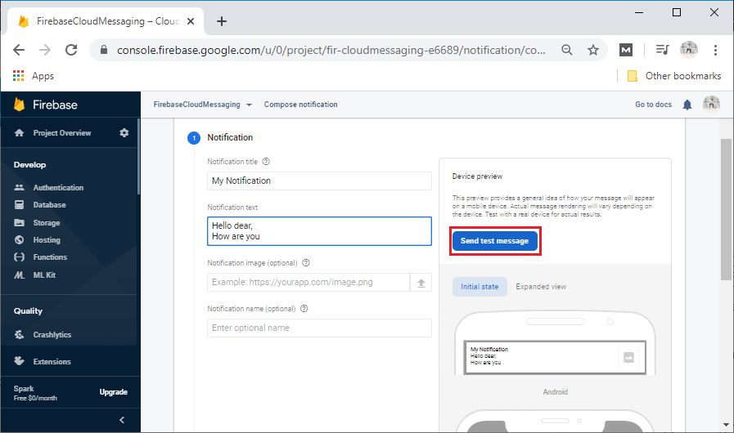The height and width of the screenshot is (433, 734).
Task: Switch to the FirebaseCloudMessaging browser tab
Action: point(106,21)
